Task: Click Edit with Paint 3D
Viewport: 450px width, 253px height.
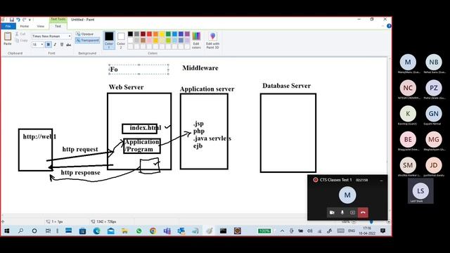Action: (x=212, y=40)
